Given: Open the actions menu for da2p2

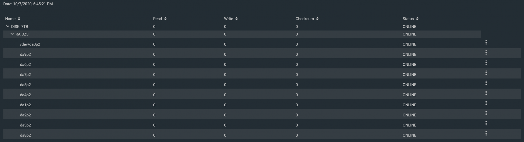Looking at the screenshot, I should (x=486, y=113).
